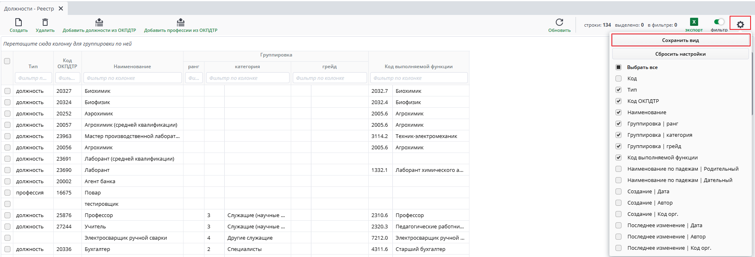
Task: Click Добавить должности из ОКПДТР icon
Action: point(99,23)
